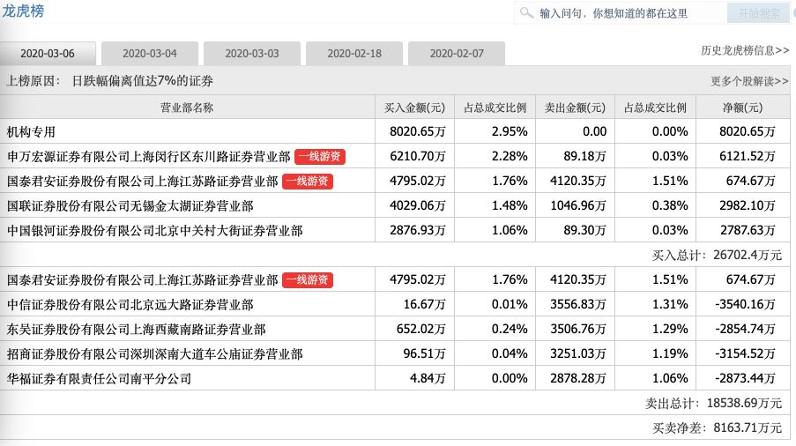The image size is (796, 446).
Task: Click the 卖出金额(元) column header
Action: click(575, 108)
